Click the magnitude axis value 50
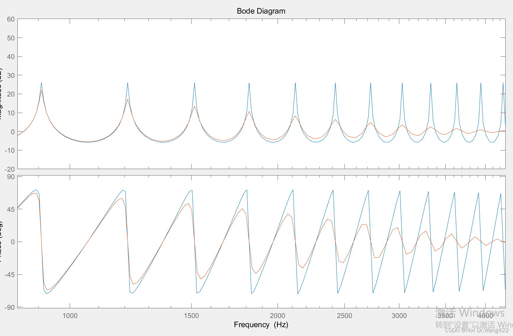This screenshot has height=336, width=513. (11, 38)
